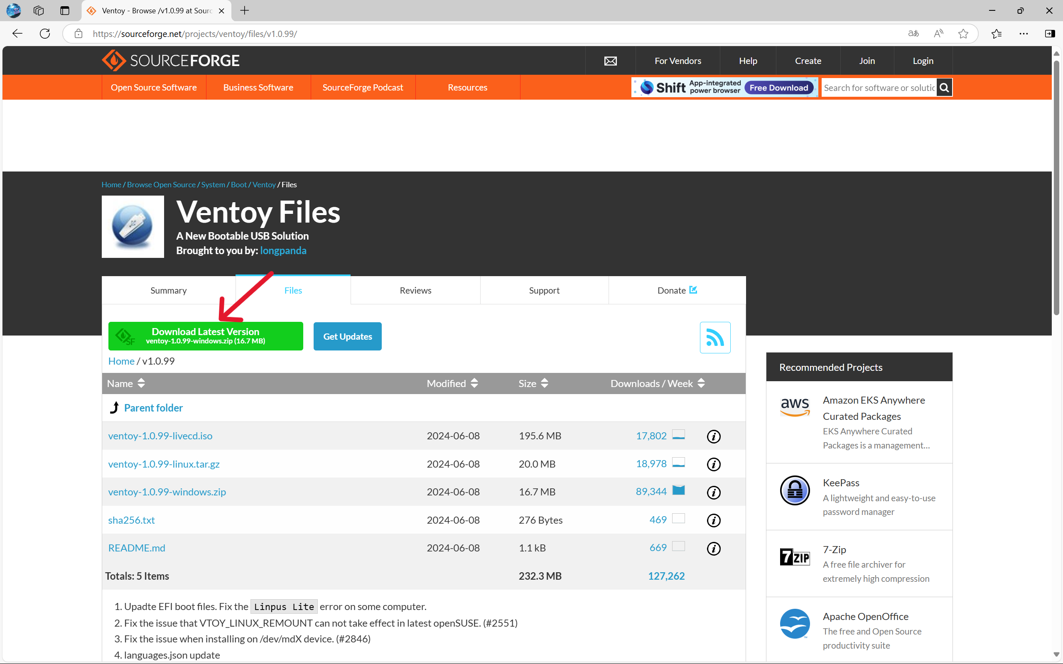Open a new tab with plus icon
This screenshot has width=1063, height=664.
(x=245, y=10)
